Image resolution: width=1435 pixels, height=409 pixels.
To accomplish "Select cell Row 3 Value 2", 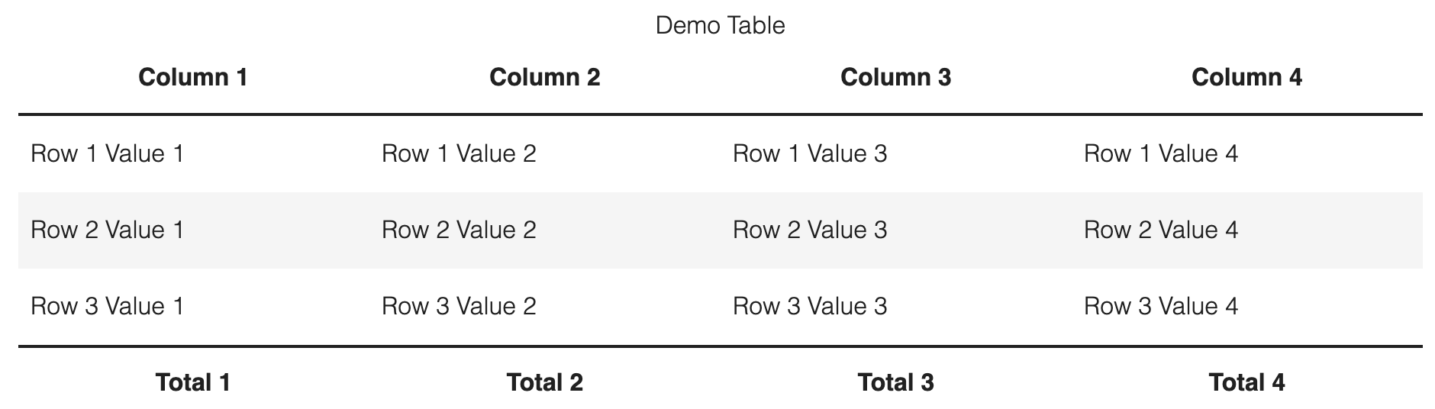I will pos(459,307).
